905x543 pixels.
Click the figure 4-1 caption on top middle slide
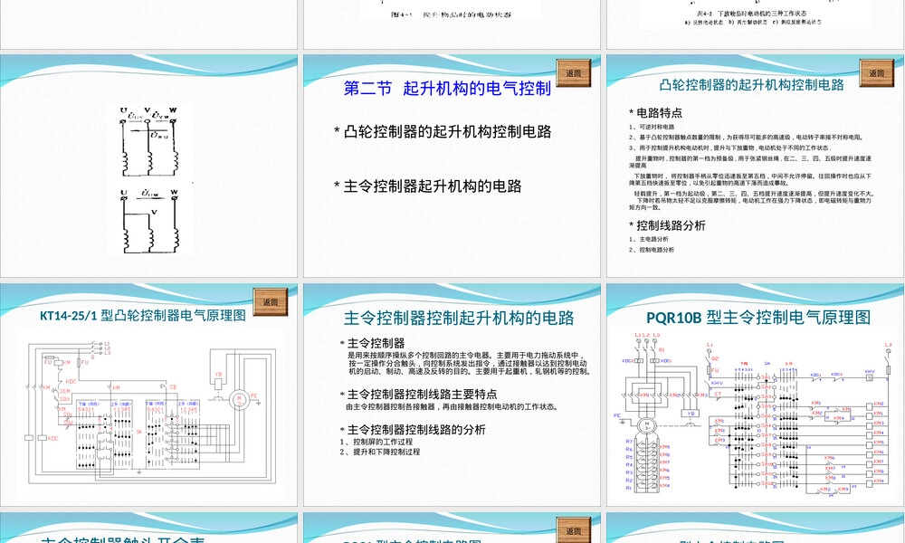coord(451,14)
